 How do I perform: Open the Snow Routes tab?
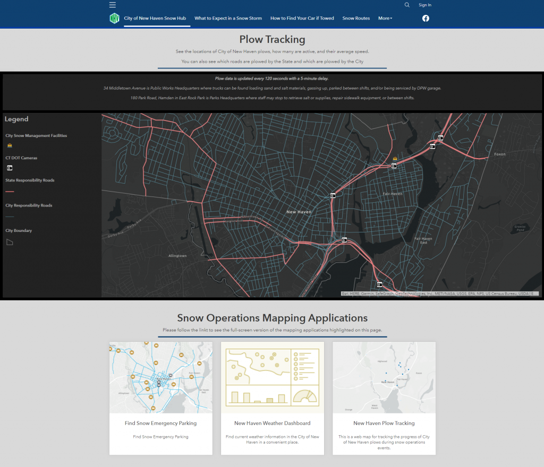tap(356, 19)
